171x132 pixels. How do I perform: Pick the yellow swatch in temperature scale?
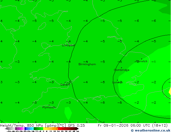pyautogui.click(x=44, y=128)
